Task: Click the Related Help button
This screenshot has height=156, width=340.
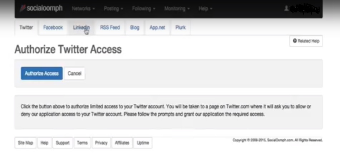Action: [x=306, y=41]
